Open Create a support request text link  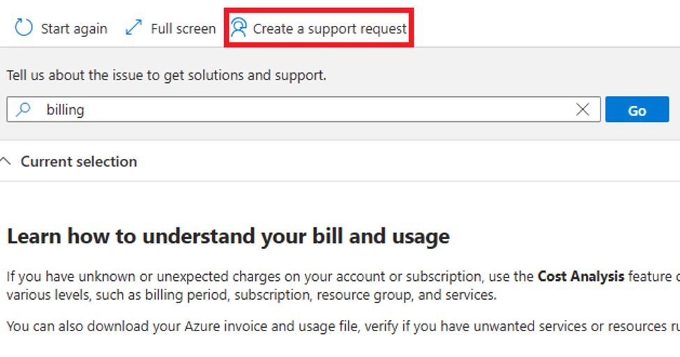coord(330,29)
